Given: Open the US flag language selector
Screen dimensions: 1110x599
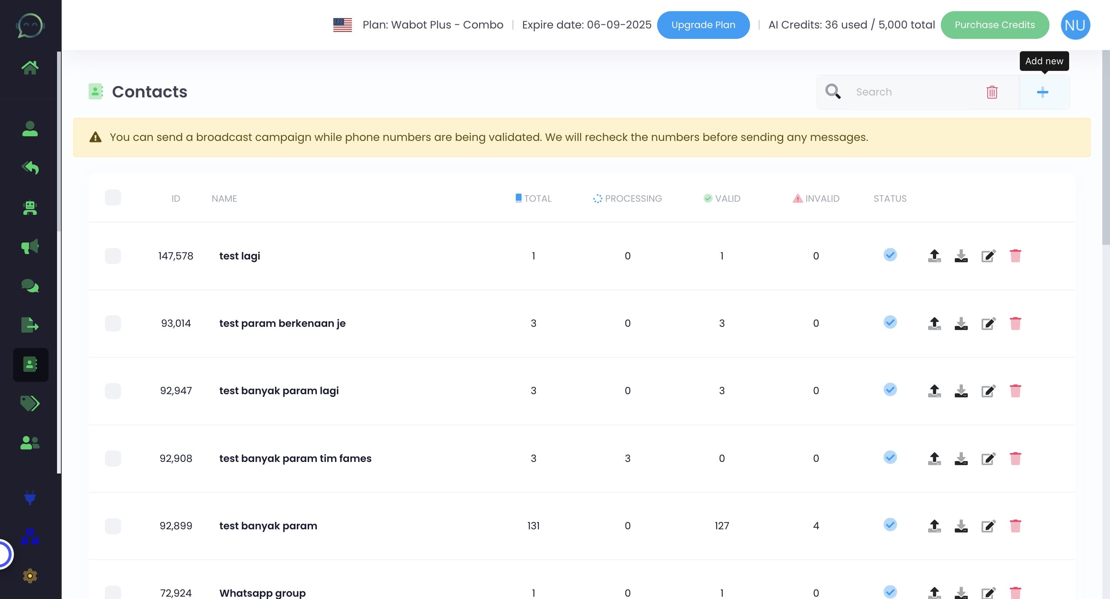Looking at the screenshot, I should (x=342, y=25).
